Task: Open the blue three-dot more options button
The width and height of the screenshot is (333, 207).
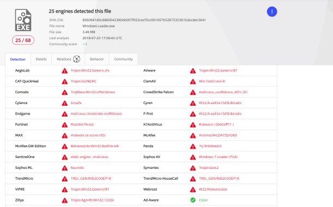Action: pos(272,11)
